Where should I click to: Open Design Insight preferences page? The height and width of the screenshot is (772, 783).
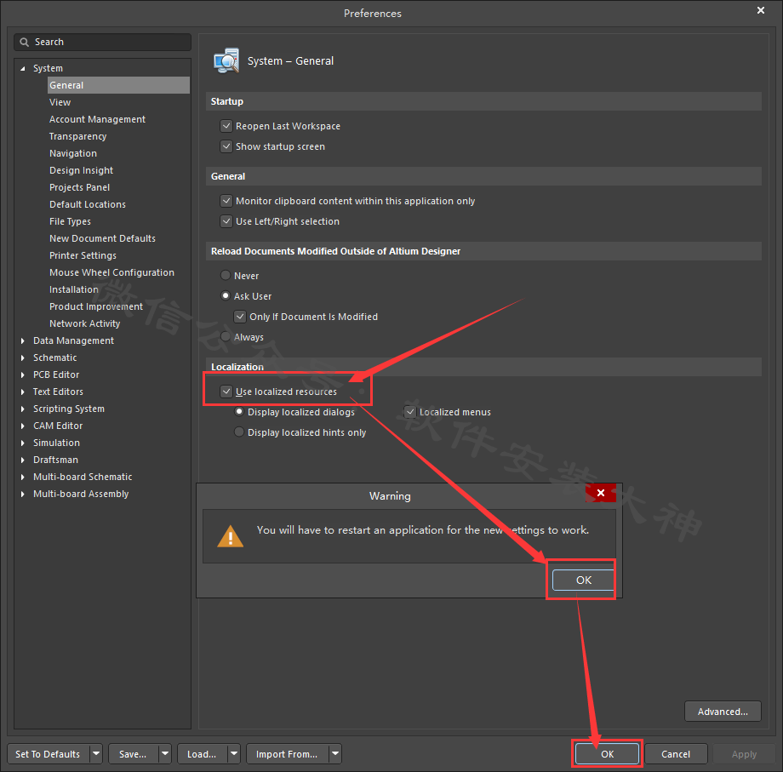(x=81, y=169)
